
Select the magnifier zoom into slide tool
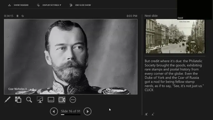point(29,99)
